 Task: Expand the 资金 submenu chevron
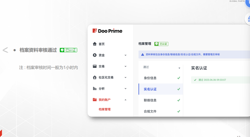pyautogui.click(x=126, y=55)
